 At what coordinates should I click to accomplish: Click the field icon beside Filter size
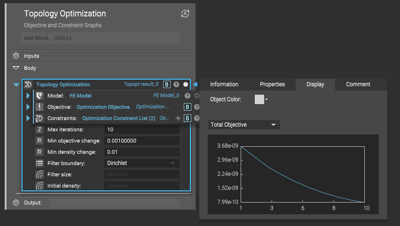(x=39, y=174)
